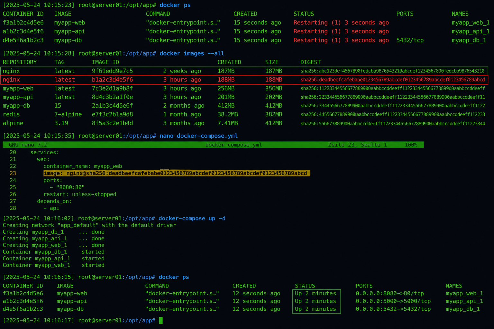494x329 pixels.
Task: Click port mapping 0.0.0.0:5000->5000/tcp
Action: [x=393, y=301]
